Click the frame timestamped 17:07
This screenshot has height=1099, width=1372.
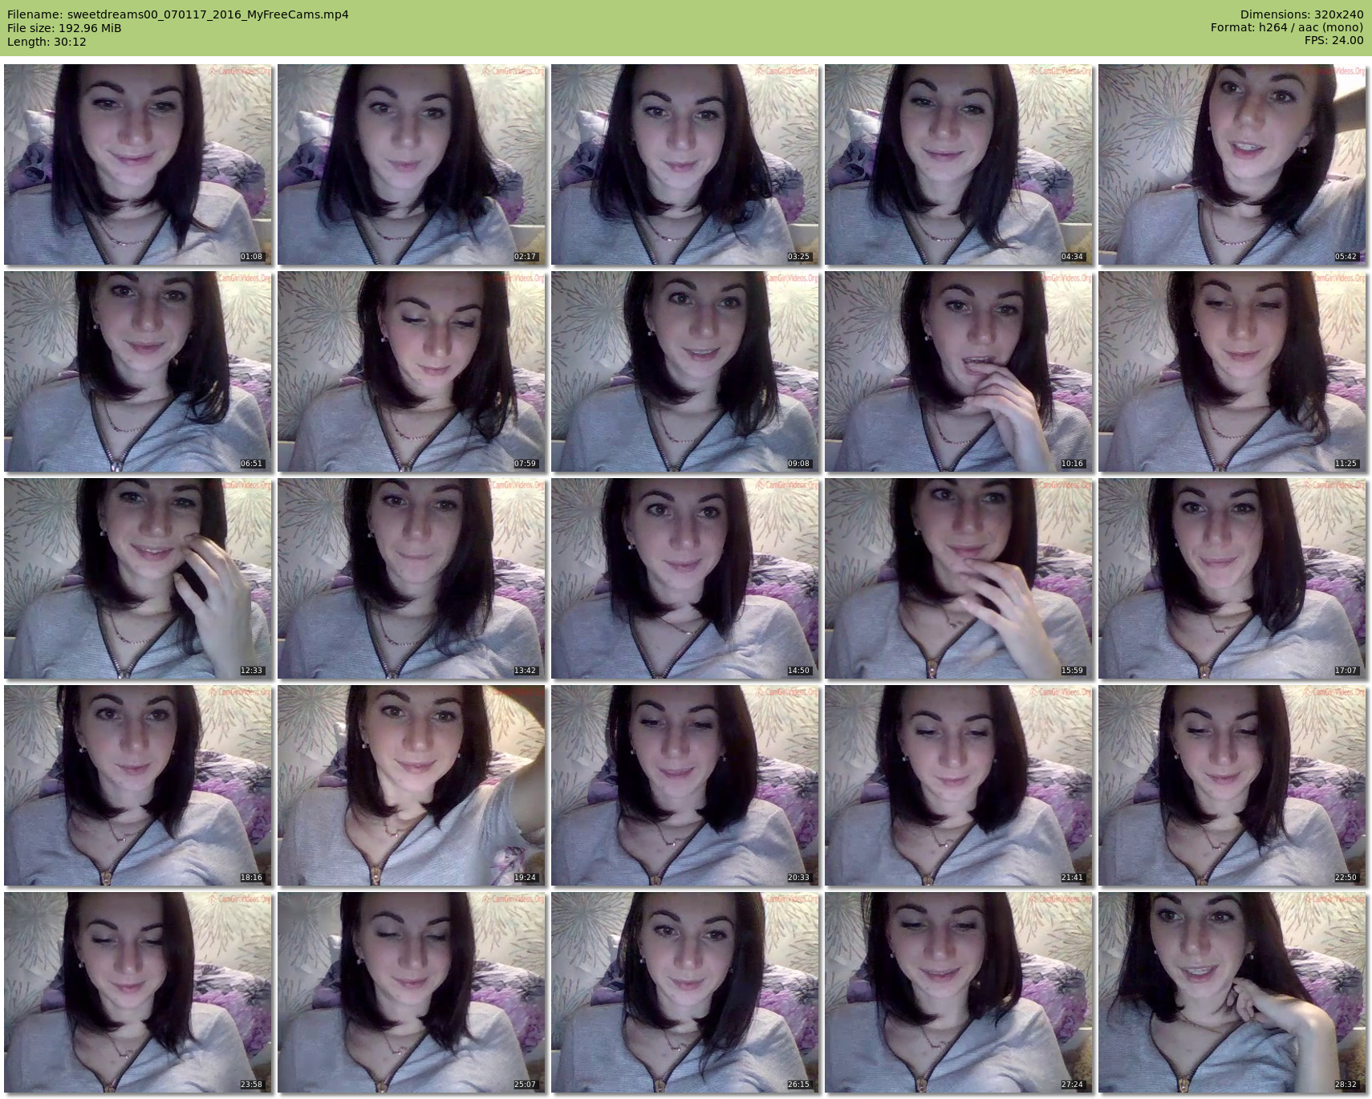click(1232, 578)
